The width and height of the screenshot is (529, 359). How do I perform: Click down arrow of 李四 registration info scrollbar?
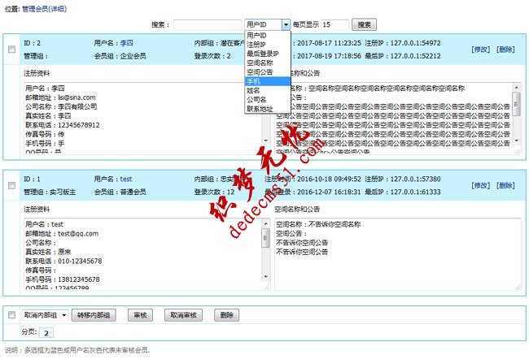point(266,141)
